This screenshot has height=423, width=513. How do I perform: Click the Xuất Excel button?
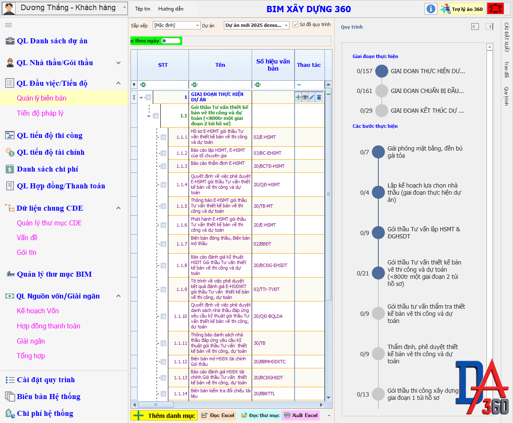300,415
